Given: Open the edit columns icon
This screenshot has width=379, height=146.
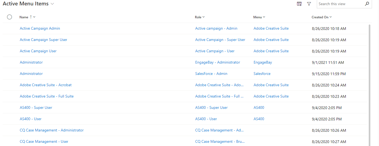Looking at the screenshot, I should (x=299, y=4).
